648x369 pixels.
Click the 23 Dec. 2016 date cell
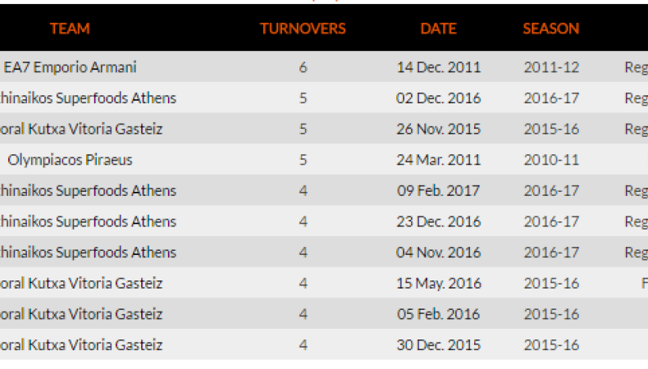point(438,221)
